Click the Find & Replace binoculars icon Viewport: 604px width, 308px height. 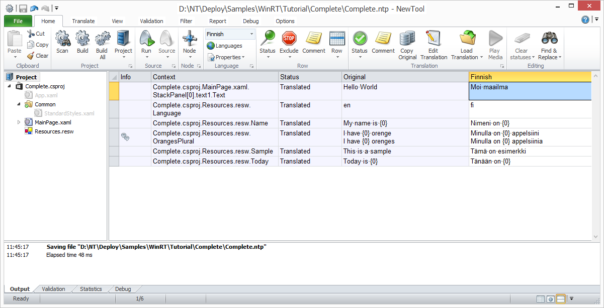(x=549, y=39)
